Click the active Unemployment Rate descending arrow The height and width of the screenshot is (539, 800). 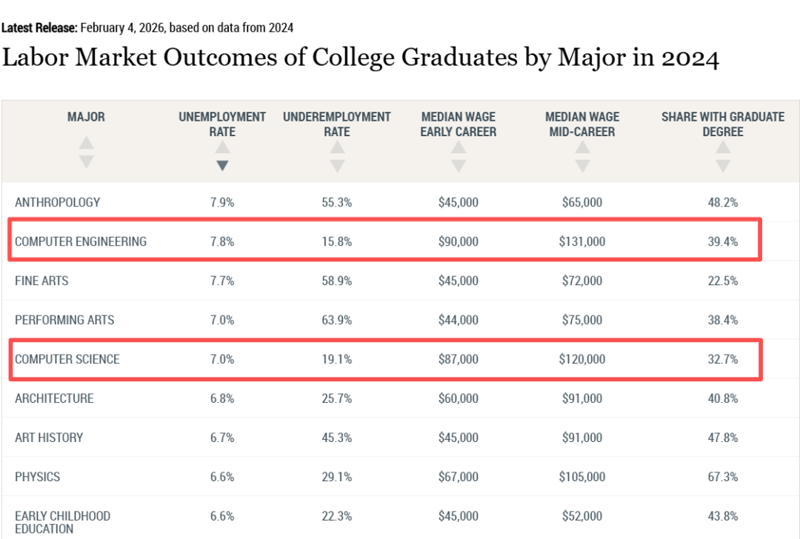(222, 166)
